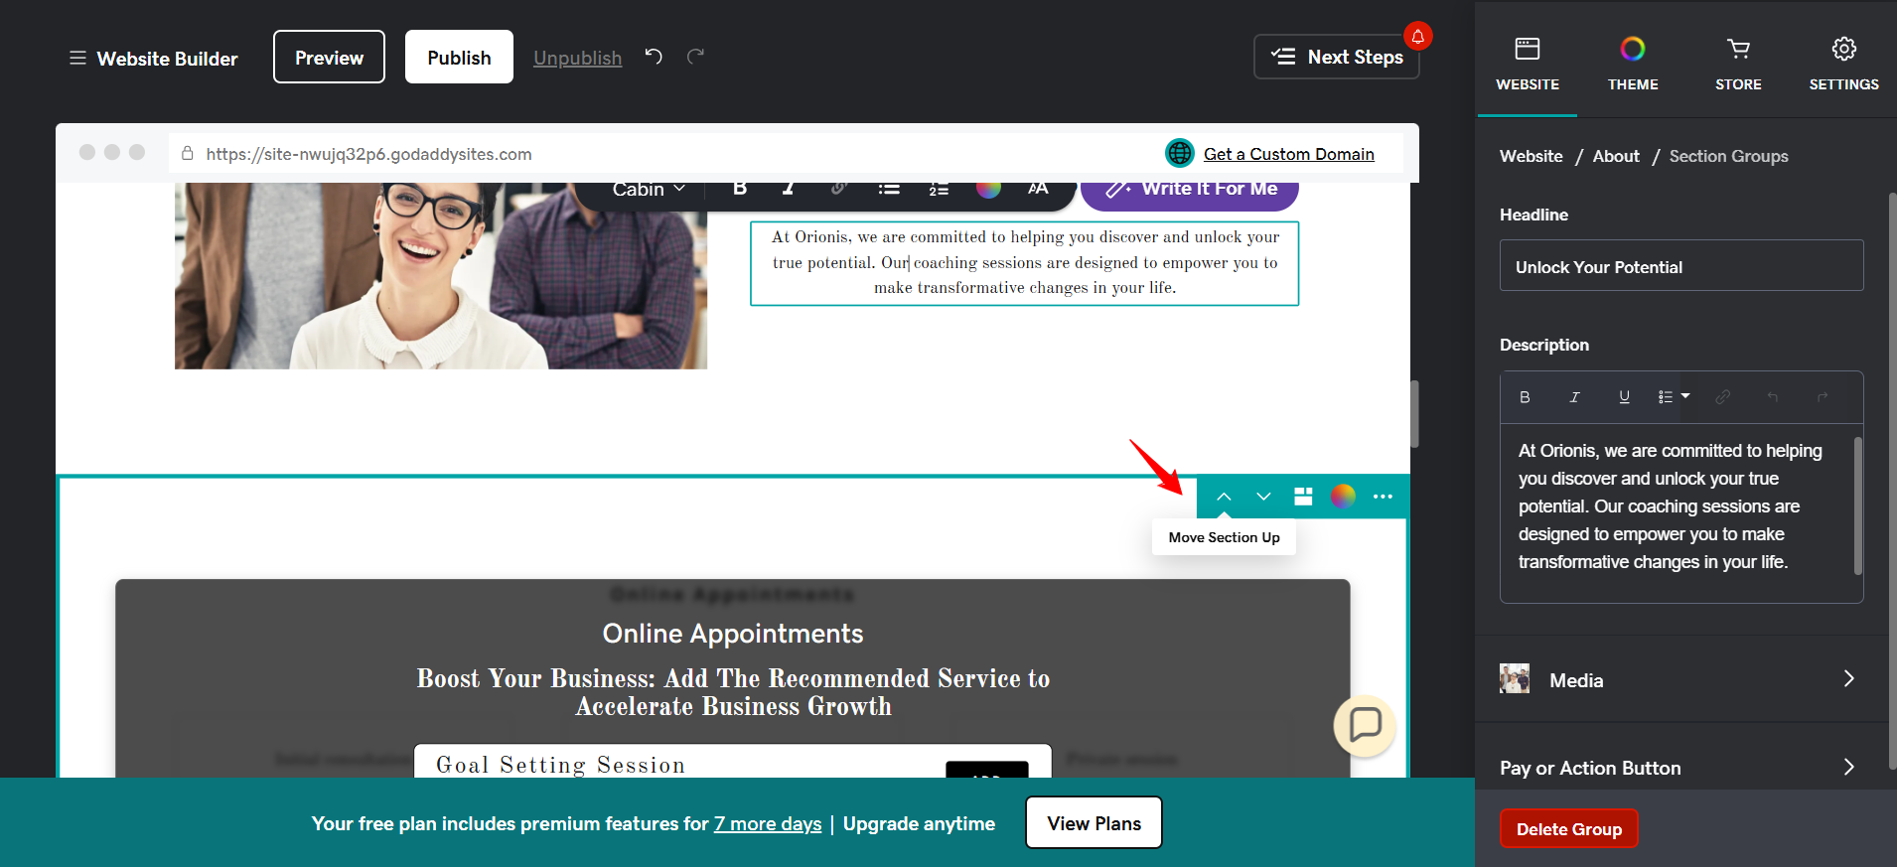Click the Publish button
Image resolution: width=1897 pixels, height=867 pixels.
click(459, 57)
